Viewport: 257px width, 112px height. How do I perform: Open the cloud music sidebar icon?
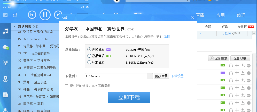click(x=6, y=47)
